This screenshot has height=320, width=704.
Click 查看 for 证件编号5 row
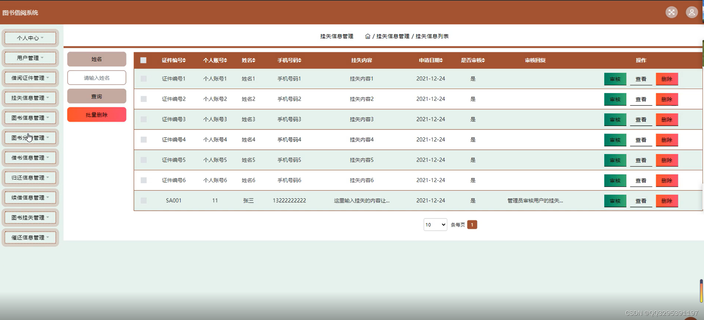[x=641, y=160]
